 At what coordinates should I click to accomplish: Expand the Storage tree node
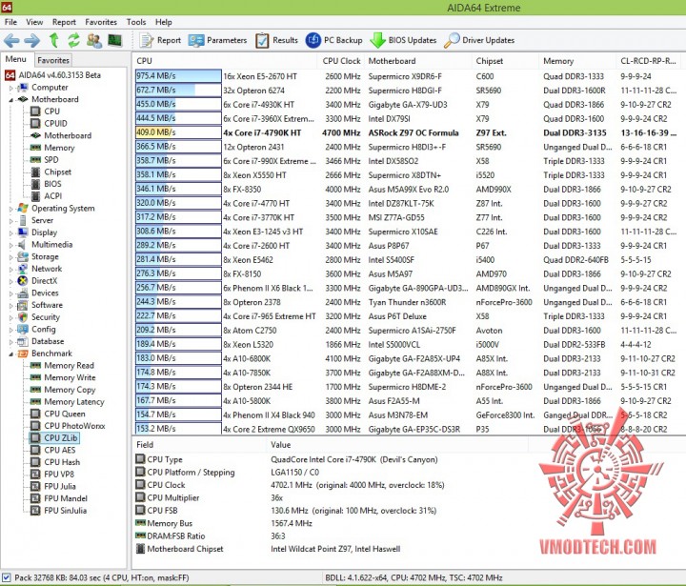tap(11, 257)
